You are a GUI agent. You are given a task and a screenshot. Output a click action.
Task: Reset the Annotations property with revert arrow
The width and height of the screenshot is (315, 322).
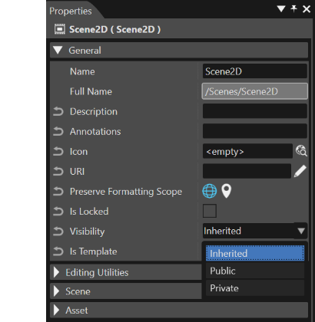(x=58, y=132)
